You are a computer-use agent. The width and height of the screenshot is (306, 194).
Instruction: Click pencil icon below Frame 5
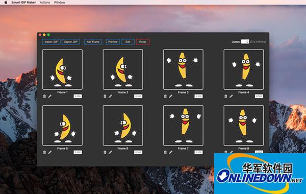tap(50, 152)
